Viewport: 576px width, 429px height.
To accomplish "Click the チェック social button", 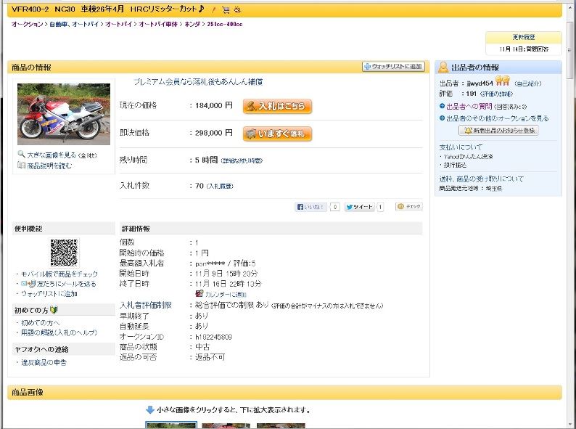I will [409, 207].
